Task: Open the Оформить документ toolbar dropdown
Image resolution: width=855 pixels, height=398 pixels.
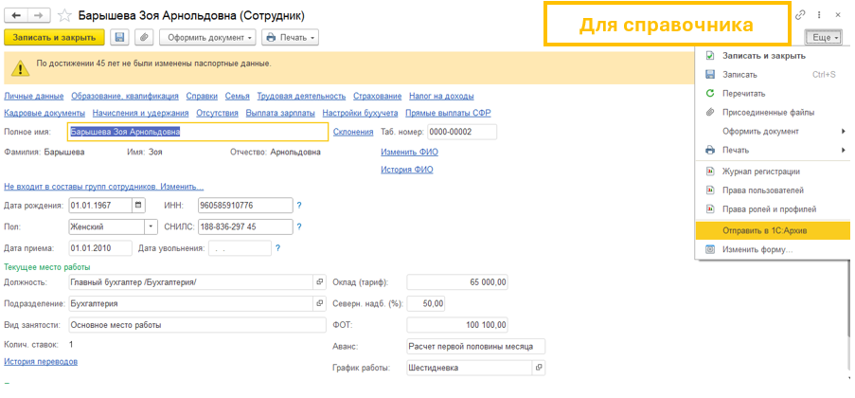Action: pos(207,38)
